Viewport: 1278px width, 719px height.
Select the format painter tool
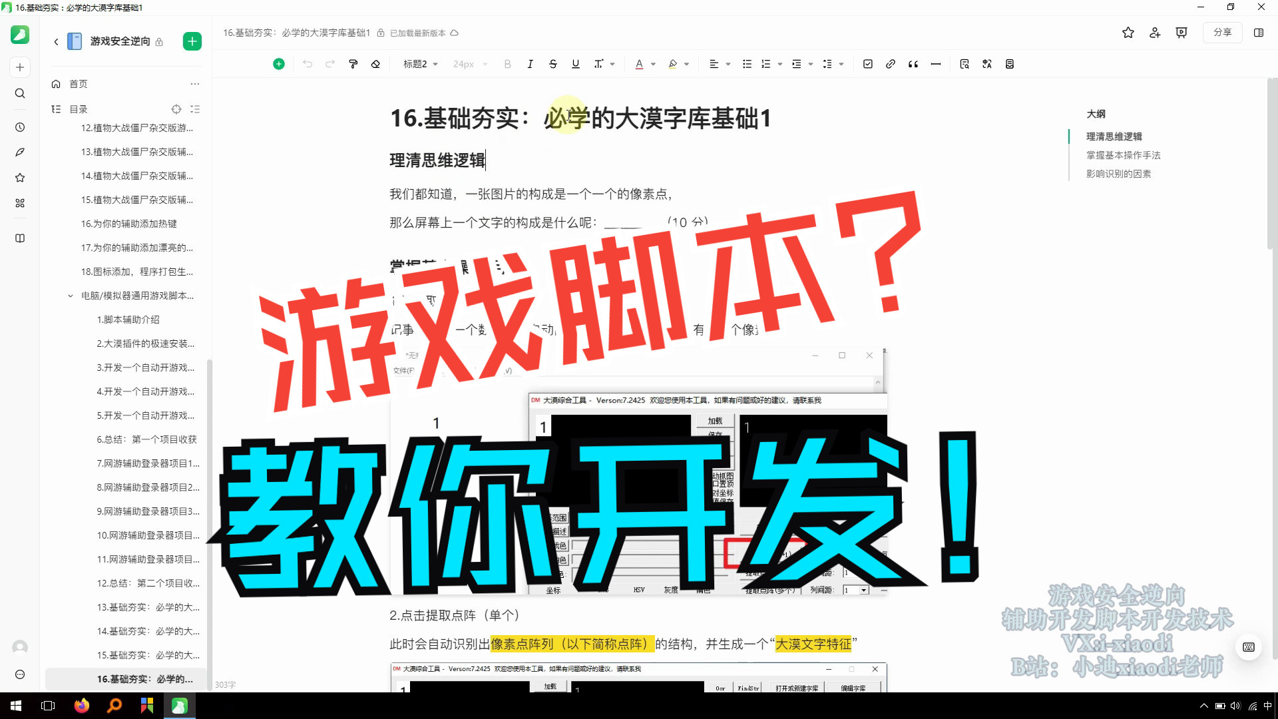coord(353,64)
